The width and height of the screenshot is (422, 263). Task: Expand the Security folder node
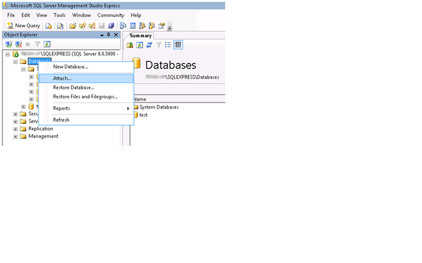(x=16, y=114)
